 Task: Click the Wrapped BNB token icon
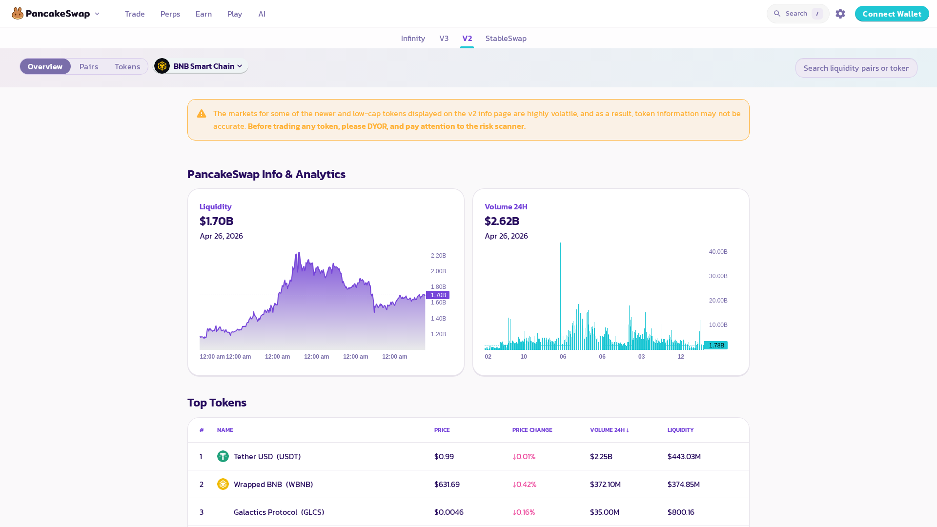tap(223, 484)
